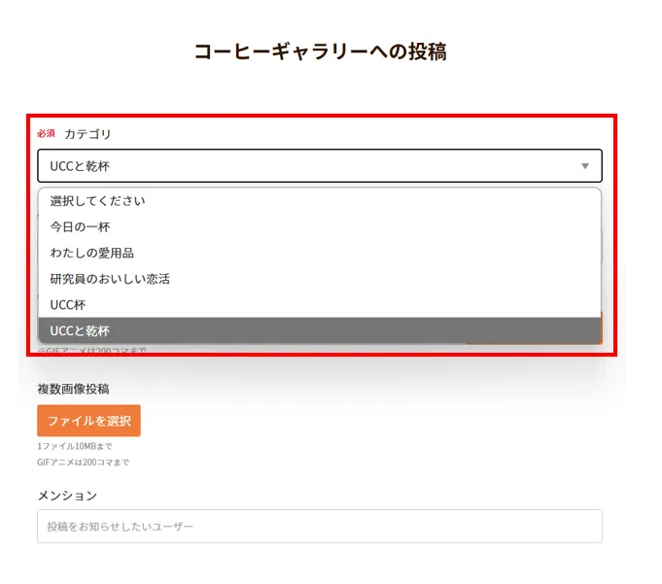The width and height of the screenshot is (662, 584).
Task: Select 研究員のおいしい恋活 option
Action: [x=320, y=279]
